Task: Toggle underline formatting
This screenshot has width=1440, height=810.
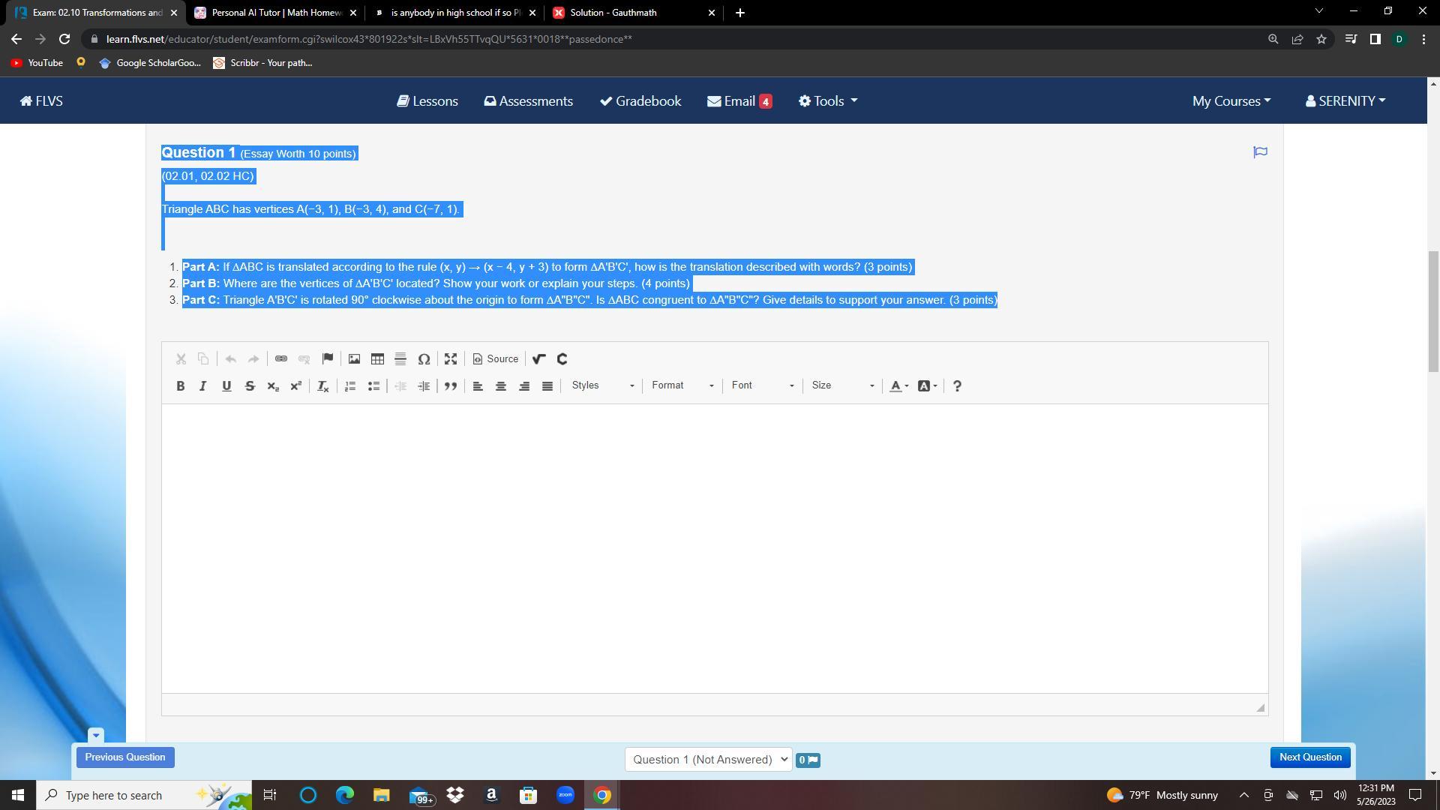Action: [226, 386]
